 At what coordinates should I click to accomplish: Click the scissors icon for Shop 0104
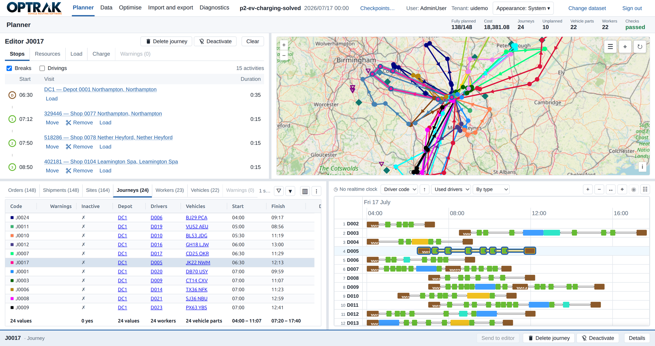click(x=68, y=171)
